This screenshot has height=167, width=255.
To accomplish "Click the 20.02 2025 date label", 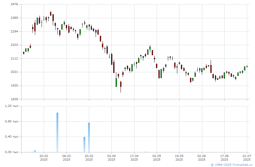I will (44, 158).
